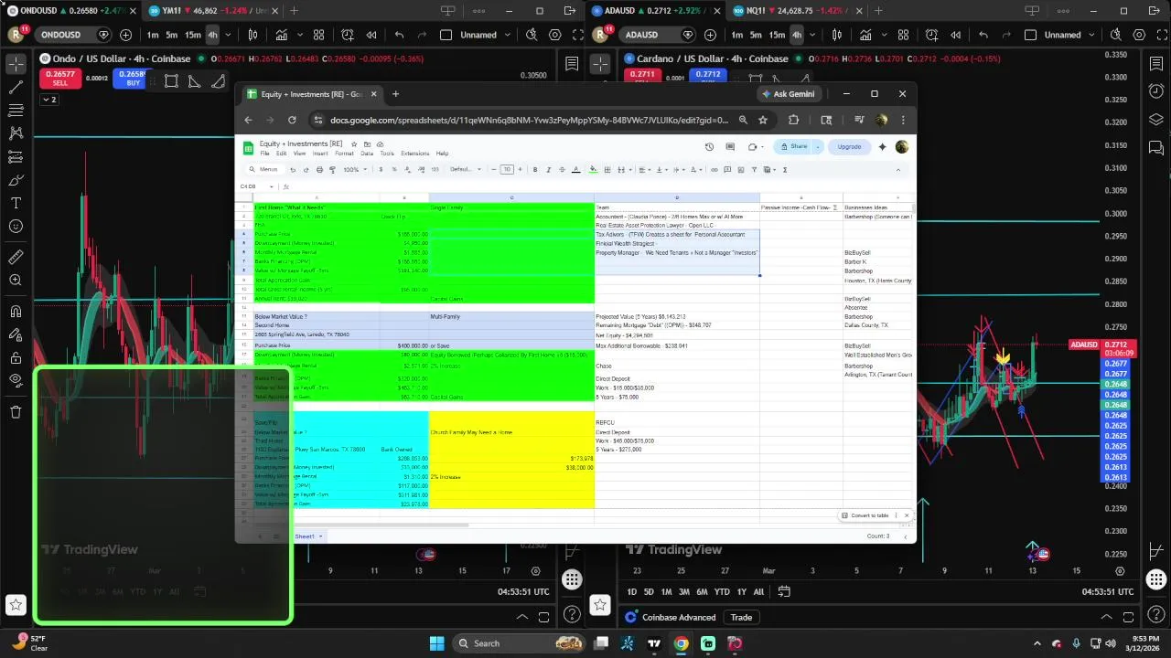Click Chrome address bar URL field
The height and width of the screenshot is (658, 1171).
coord(529,120)
